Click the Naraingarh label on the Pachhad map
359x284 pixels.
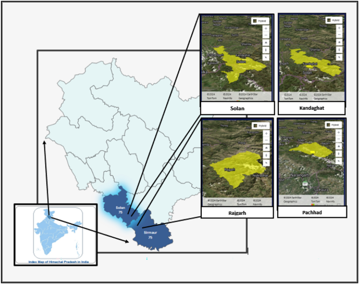pos(300,175)
